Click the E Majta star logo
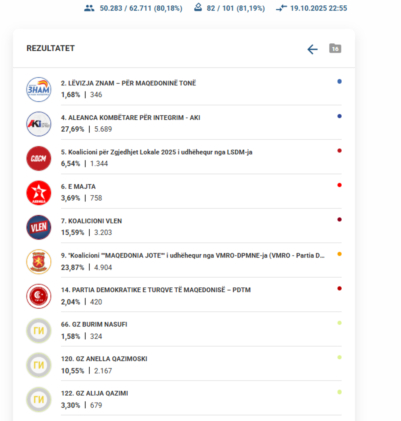401x421 pixels. [39, 193]
